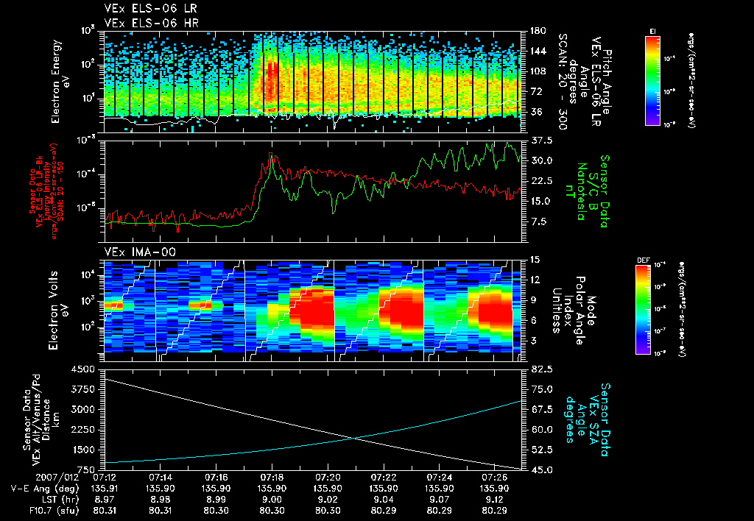The width and height of the screenshot is (754, 521).
Task: Click the LST value 8.99
Action: 216,500
